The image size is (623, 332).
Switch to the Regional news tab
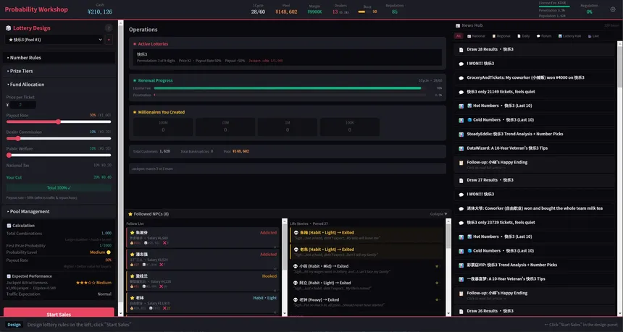pyautogui.click(x=501, y=36)
